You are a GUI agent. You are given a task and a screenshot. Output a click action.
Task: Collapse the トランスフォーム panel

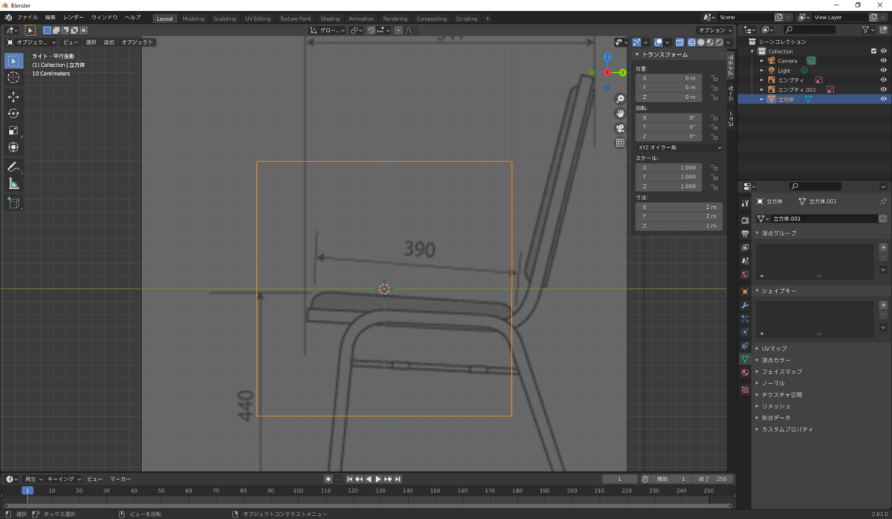tap(665, 54)
